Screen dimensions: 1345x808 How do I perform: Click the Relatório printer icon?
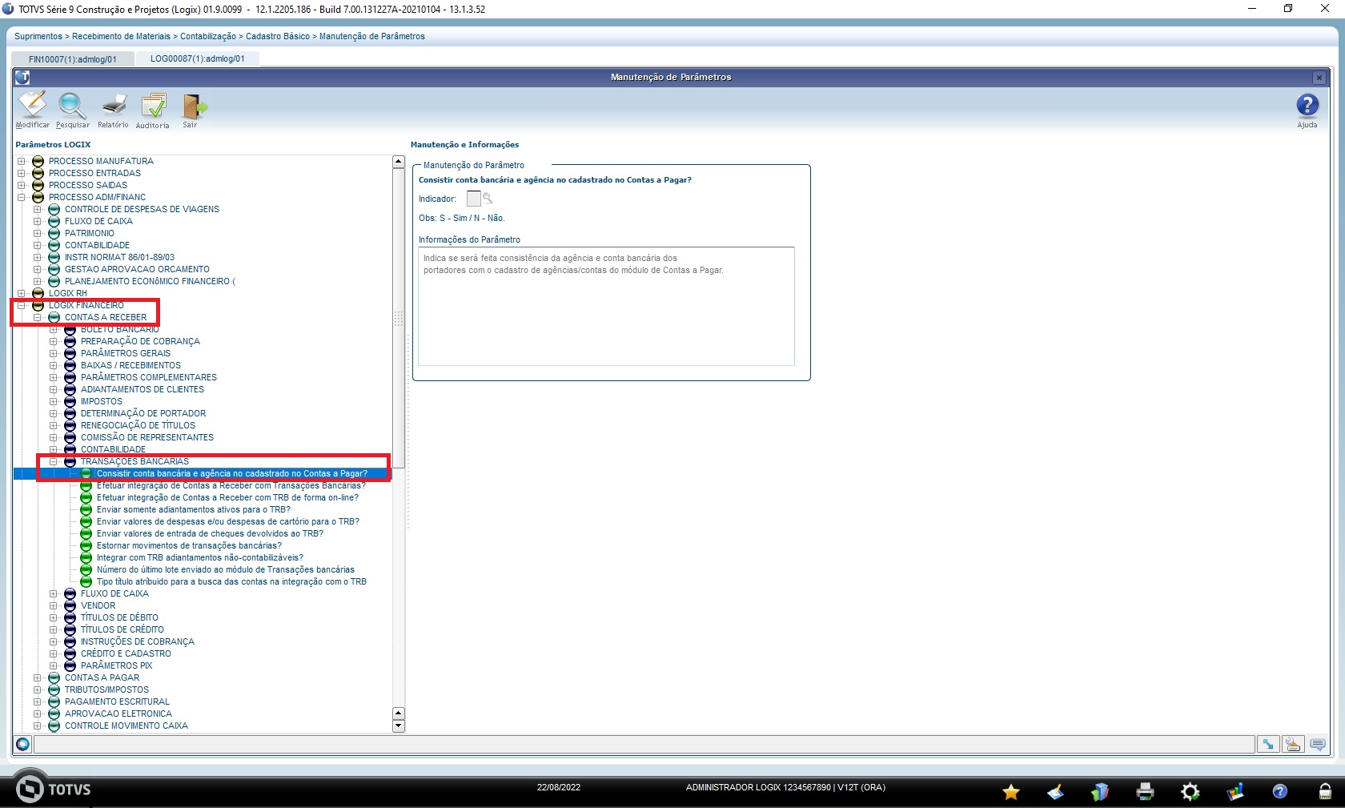(113, 107)
